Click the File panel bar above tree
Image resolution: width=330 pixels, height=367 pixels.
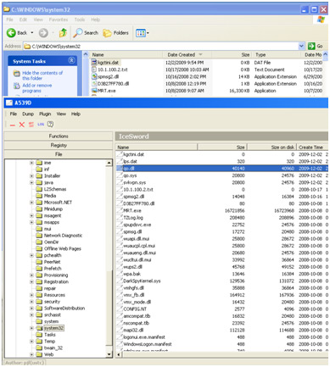pos(59,154)
